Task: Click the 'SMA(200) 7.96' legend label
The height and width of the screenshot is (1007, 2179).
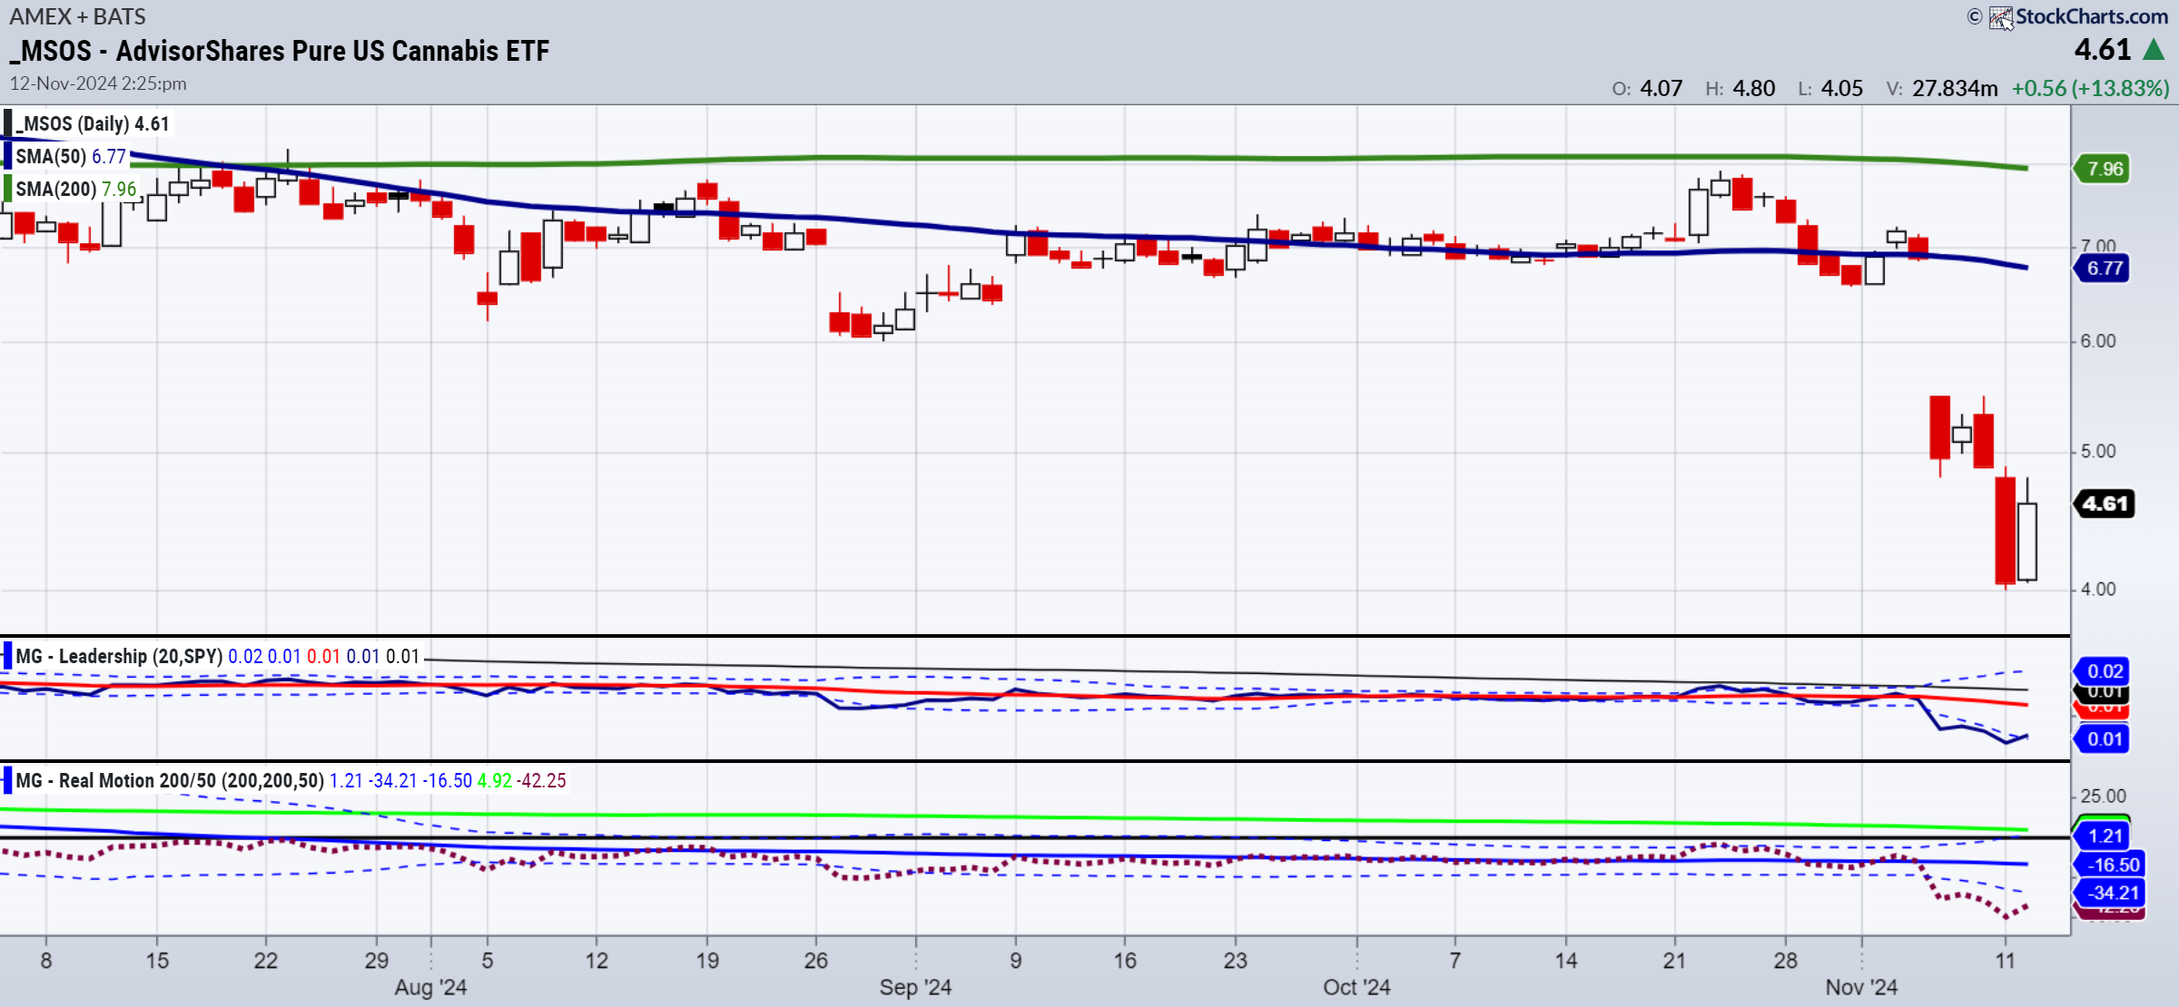Action: (76, 189)
